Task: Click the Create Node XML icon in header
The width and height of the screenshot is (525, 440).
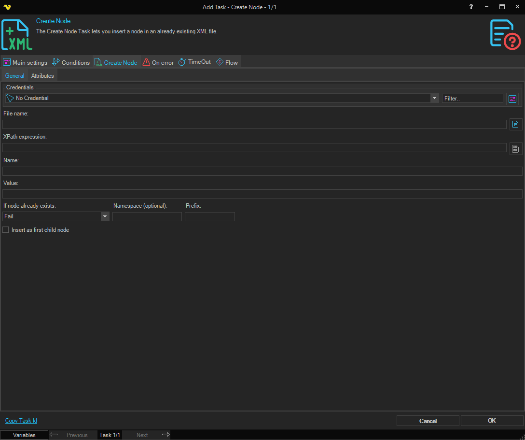Action: click(17, 35)
